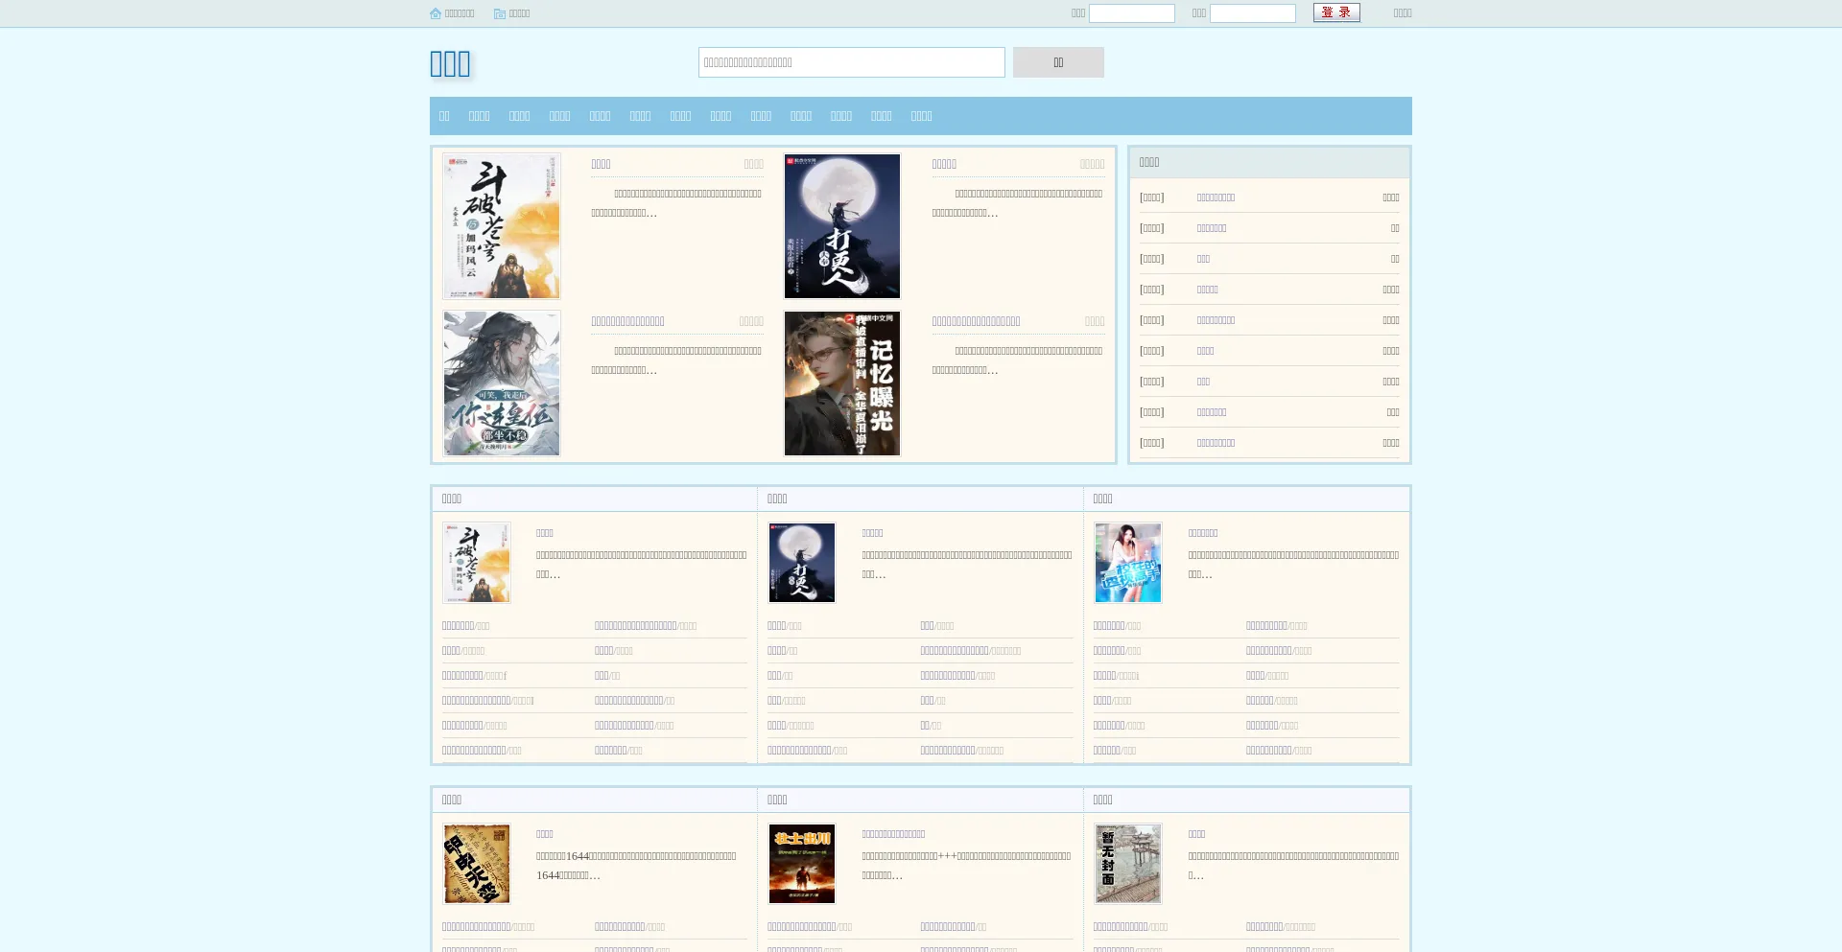Open 记忆曝光 book cover
The image size is (1842, 952).
[x=841, y=383]
